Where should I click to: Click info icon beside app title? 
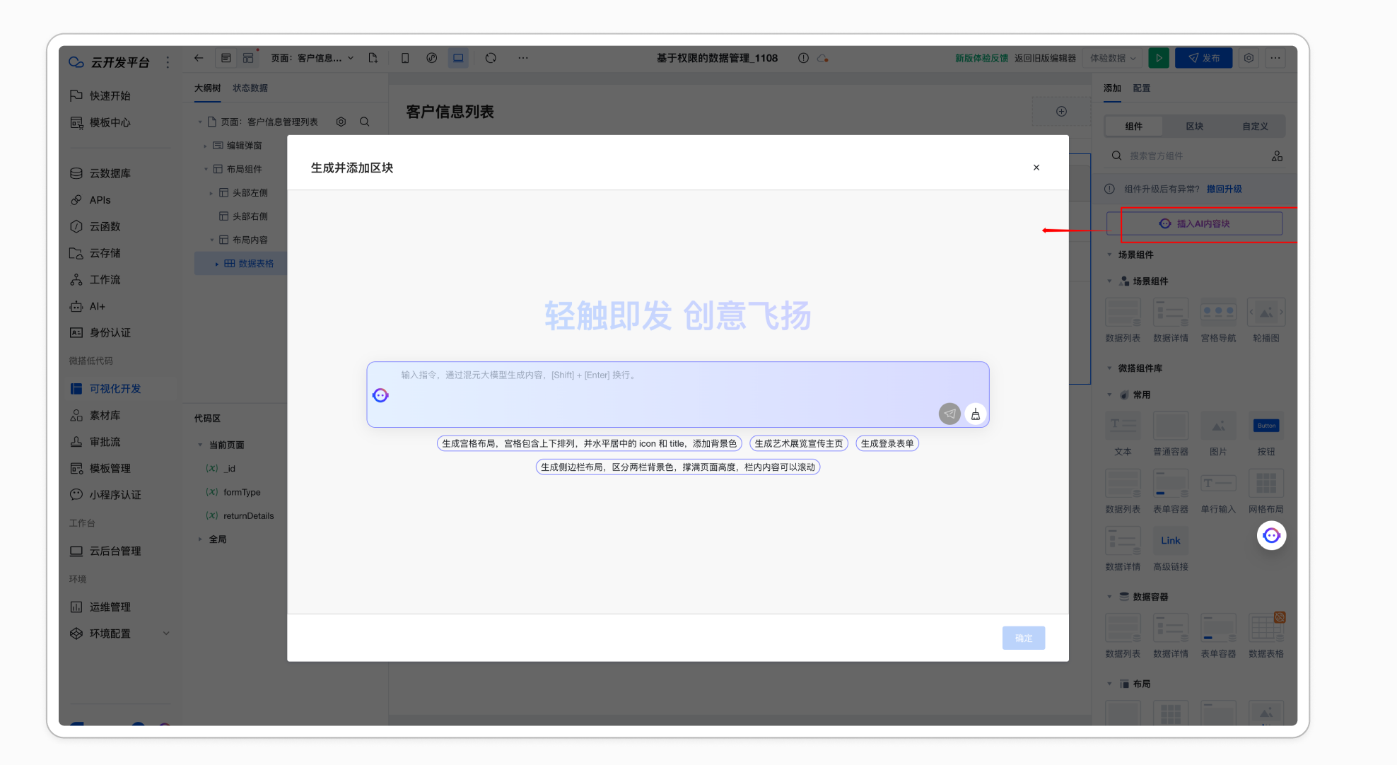(803, 58)
